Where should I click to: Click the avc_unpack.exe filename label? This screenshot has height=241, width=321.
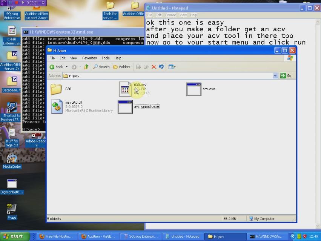click(x=147, y=106)
